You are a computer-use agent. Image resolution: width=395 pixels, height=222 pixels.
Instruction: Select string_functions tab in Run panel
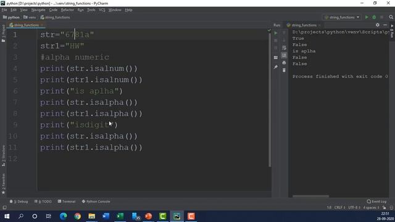[304, 25]
